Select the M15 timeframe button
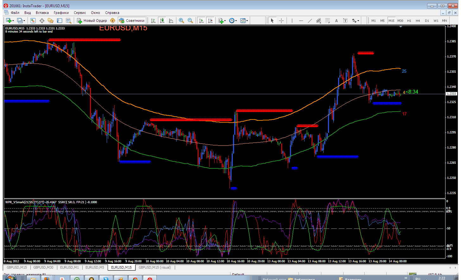Image resolution: width=461 pixels, height=280 pixels. (391, 21)
